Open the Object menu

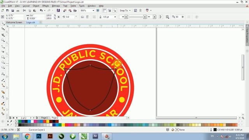click(36, 6)
